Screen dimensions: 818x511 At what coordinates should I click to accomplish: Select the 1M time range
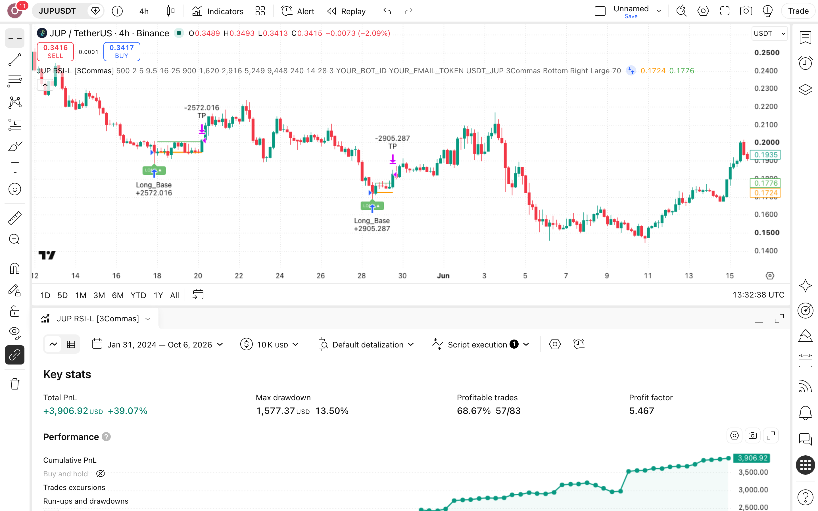tap(80, 295)
